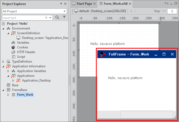
Task: Click the Input text search field
Action: [x=23, y=18]
